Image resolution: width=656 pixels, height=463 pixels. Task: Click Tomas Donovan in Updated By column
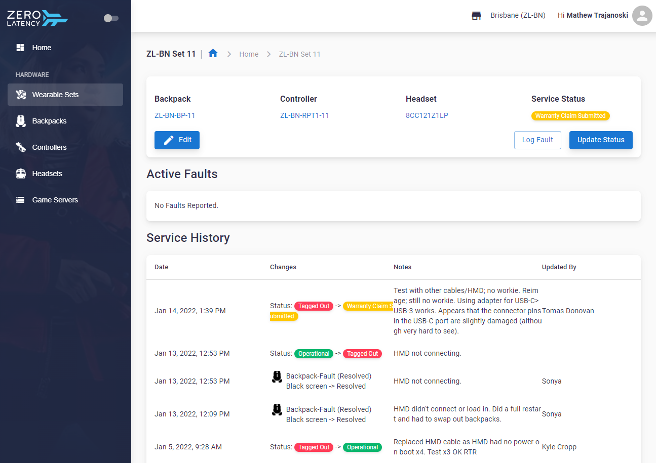(568, 311)
